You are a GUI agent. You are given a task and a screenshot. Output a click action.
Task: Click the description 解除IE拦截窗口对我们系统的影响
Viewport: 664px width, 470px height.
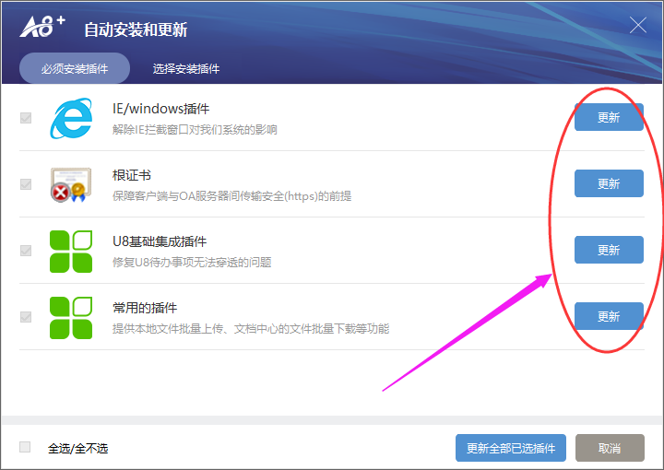click(195, 129)
